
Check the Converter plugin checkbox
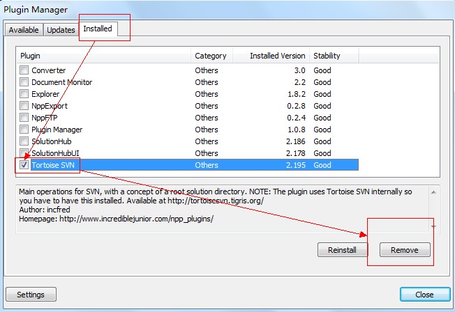click(x=24, y=70)
